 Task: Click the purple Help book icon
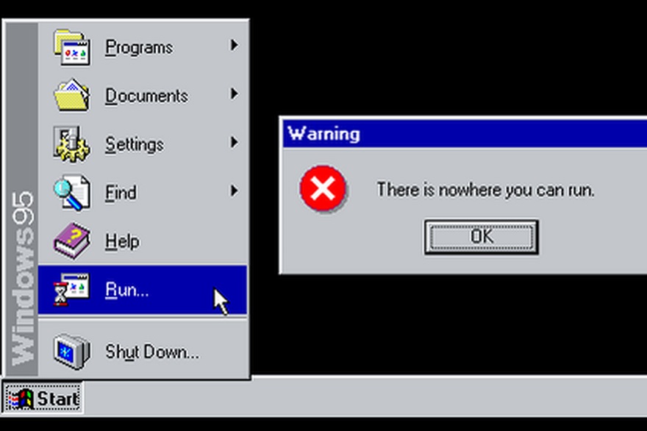click(72, 241)
